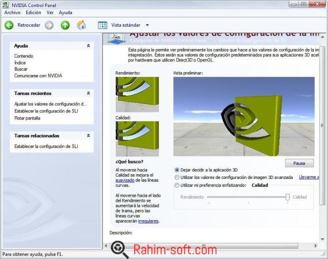Click the Rendimiento preview thumbnail
Screen dimensions: 328x259
[137, 95]
